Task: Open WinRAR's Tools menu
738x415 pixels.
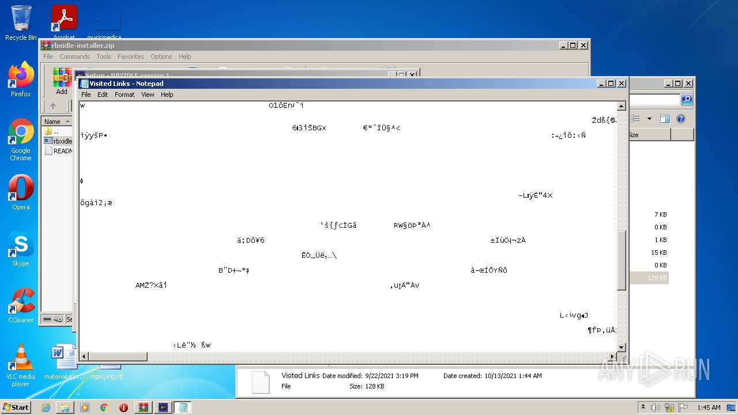Action: pos(104,56)
